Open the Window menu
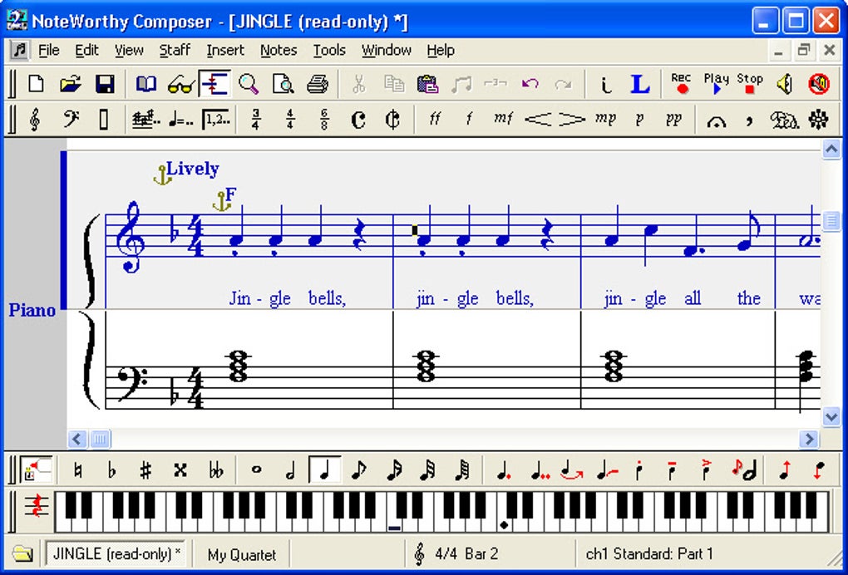The image size is (848, 575). (387, 51)
